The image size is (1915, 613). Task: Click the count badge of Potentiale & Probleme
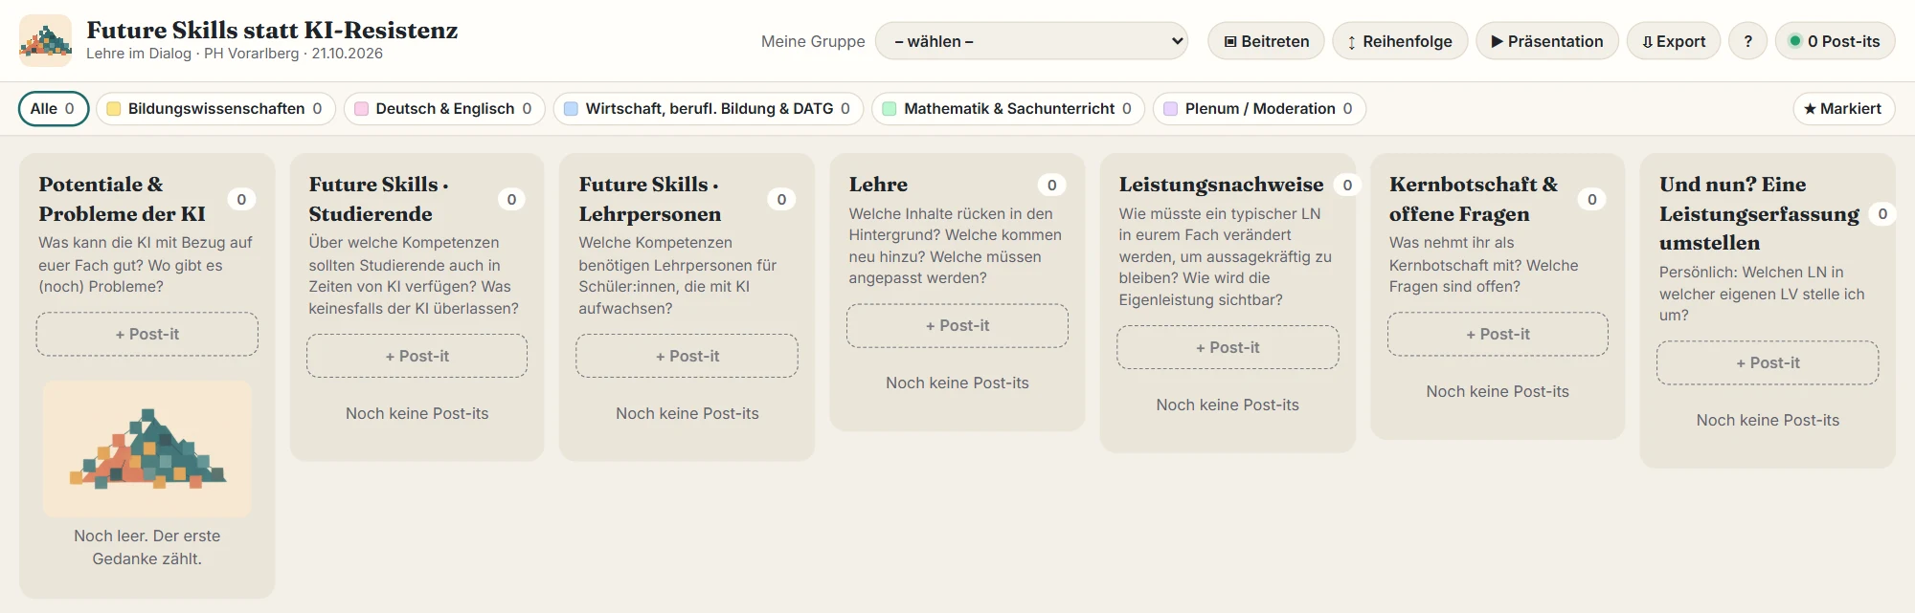click(241, 199)
